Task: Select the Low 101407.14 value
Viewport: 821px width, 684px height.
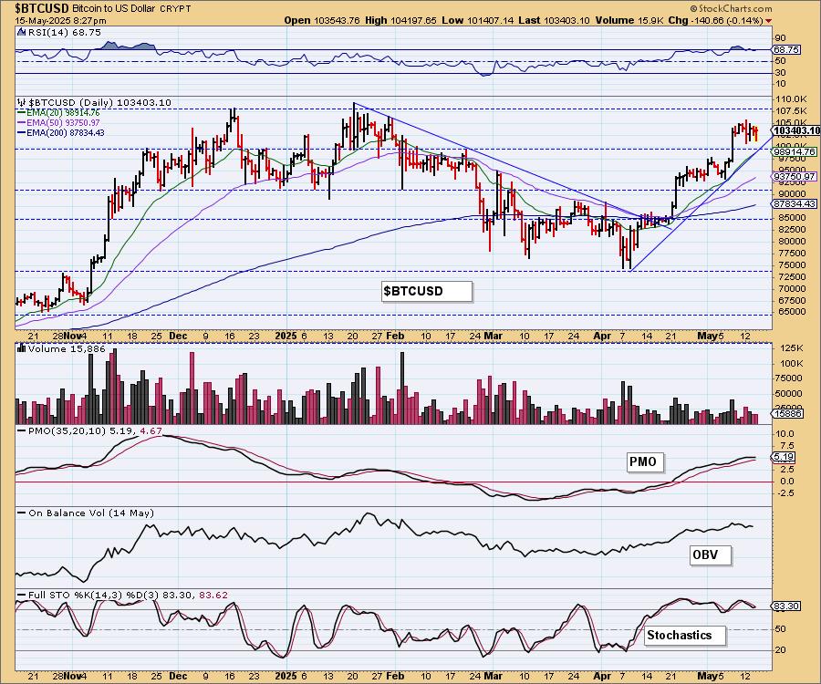Action: tap(477, 20)
